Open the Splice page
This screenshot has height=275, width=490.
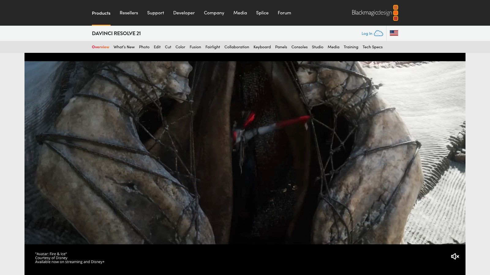(262, 13)
